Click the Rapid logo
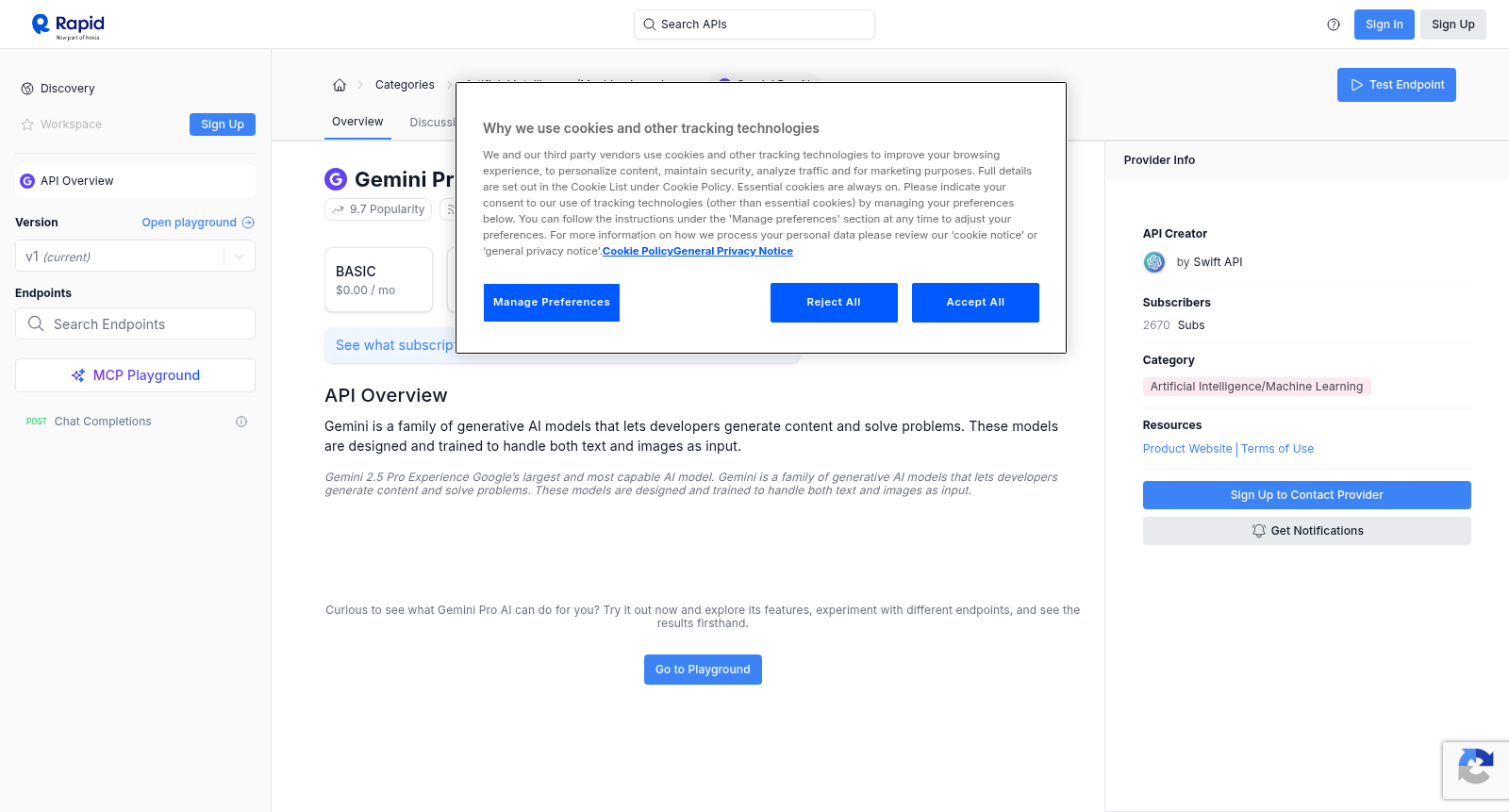Viewport: 1509px width, 812px height. coord(67,26)
